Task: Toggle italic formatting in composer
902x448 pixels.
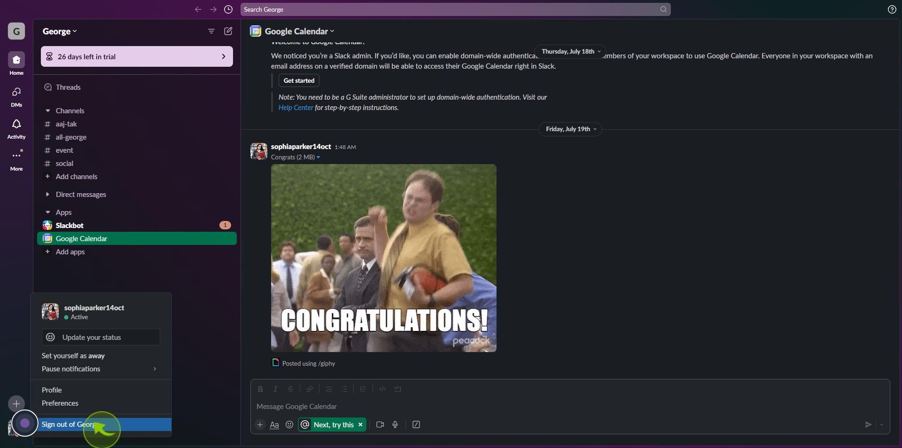Action: click(275, 389)
